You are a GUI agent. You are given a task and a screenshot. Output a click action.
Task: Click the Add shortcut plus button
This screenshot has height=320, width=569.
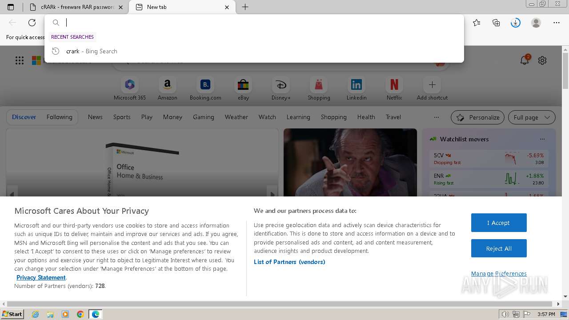click(x=432, y=84)
